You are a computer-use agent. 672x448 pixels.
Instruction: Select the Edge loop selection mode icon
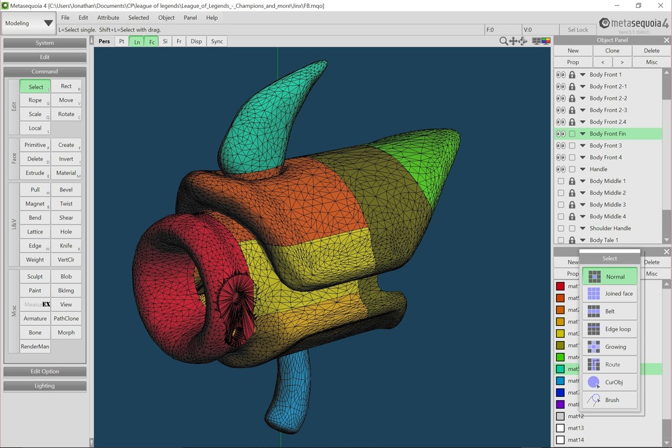(593, 329)
